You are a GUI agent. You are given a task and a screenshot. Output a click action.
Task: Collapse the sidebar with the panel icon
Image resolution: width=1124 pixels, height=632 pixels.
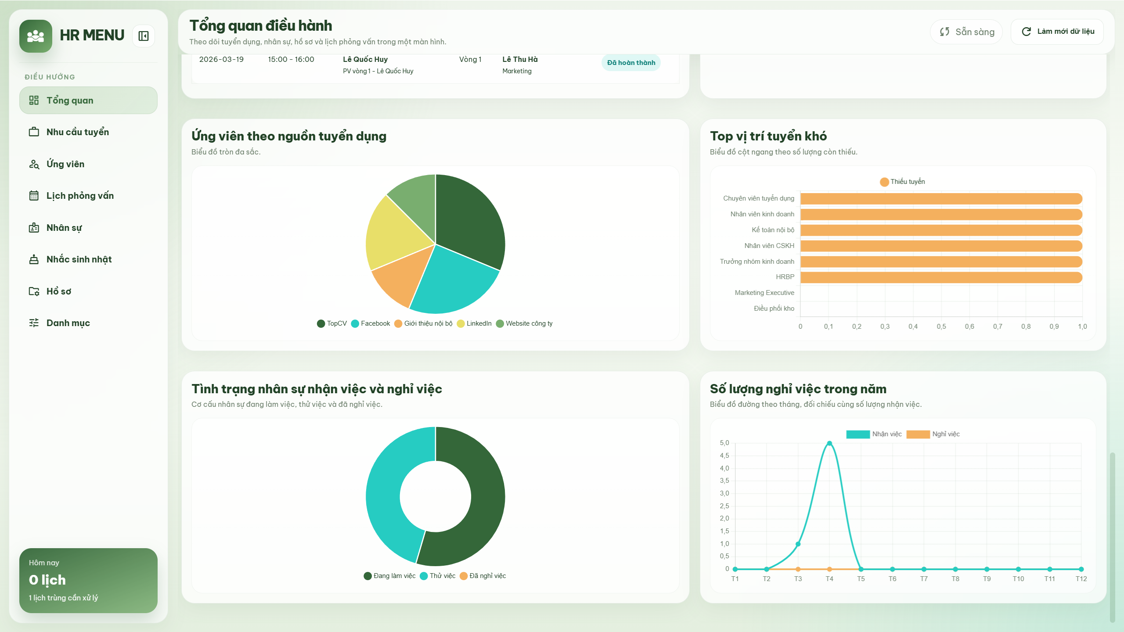tap(144, 36)
